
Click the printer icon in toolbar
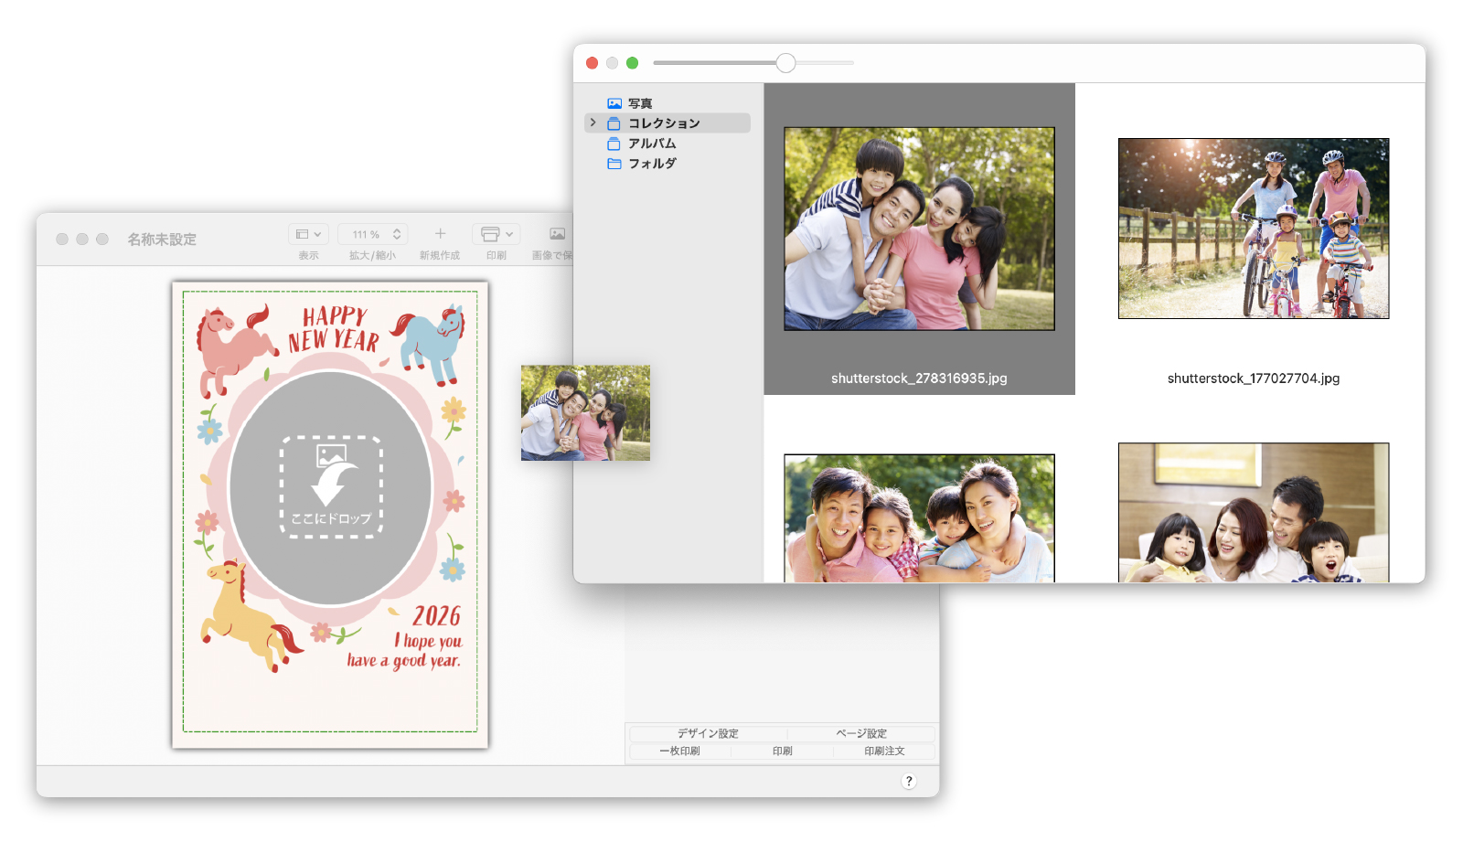pos(490,234)
